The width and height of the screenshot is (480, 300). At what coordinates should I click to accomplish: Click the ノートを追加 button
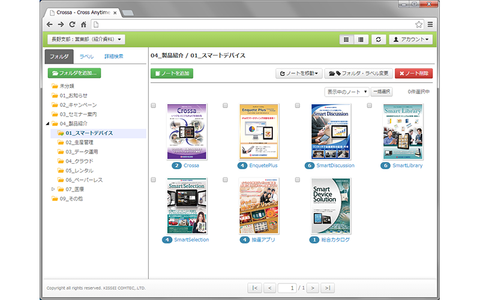(172, 73)
